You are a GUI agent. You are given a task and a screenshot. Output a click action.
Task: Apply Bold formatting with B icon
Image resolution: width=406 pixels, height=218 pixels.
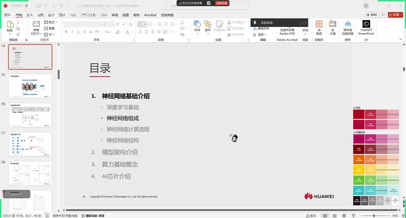[x=66, y=32]
